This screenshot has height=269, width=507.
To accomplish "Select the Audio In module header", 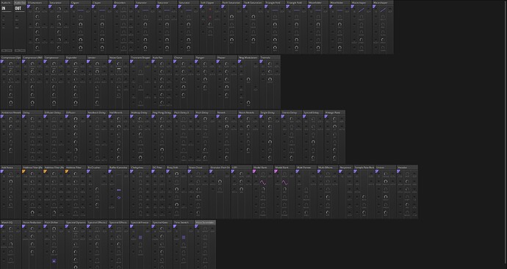I will 7,3.
